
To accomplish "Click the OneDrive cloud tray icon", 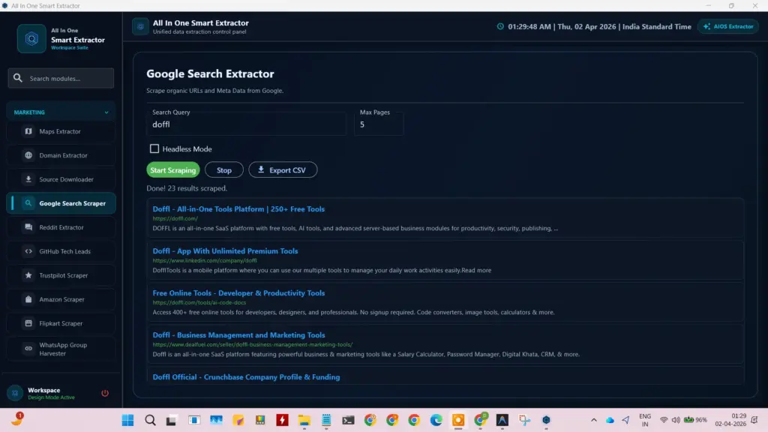I will point(610,420).
